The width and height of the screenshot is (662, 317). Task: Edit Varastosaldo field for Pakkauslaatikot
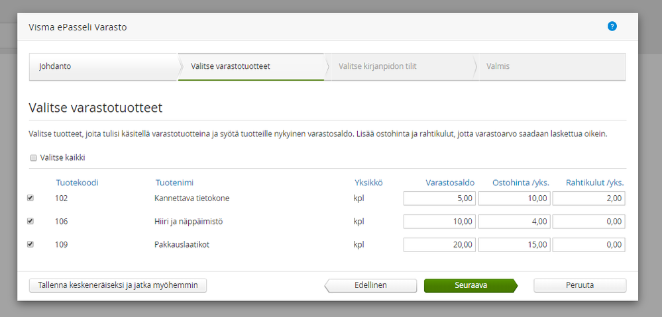(440, 244)
